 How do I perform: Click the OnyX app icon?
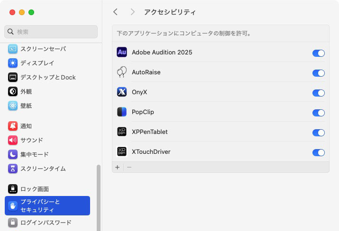tap(122, 92)
